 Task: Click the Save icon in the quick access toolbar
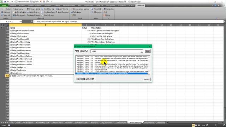point(5,1)
